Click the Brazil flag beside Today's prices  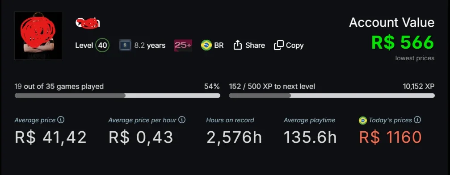[363, 121]
